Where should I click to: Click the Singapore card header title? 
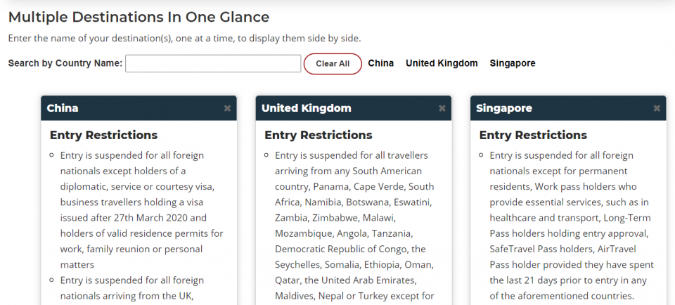pyautogui.click(x=504, y=108)
